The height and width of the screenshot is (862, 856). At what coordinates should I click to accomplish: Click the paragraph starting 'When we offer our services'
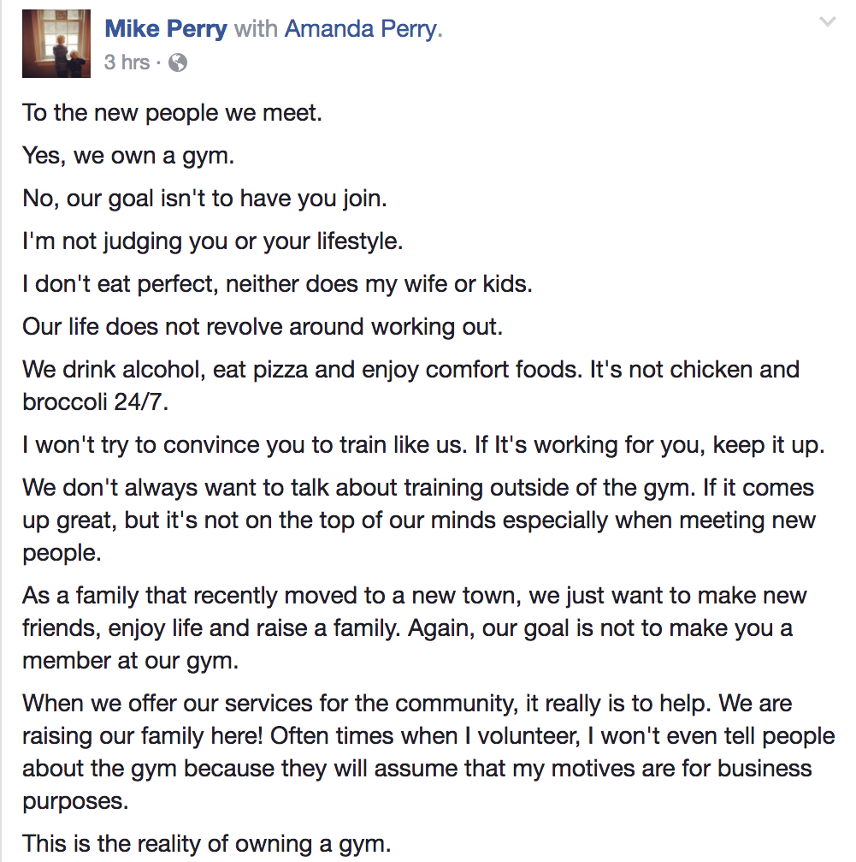pos(428,752)
